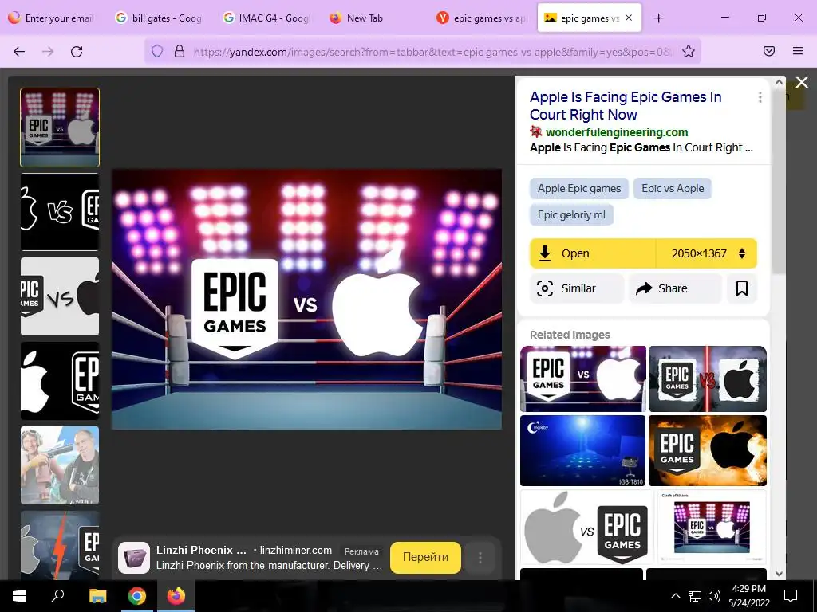
Task: Open the three-dot menu beside the article title
Action: point(760,97)
